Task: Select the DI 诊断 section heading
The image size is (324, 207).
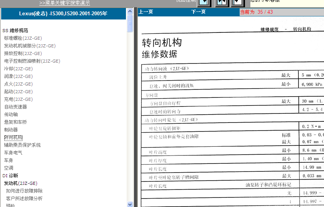Action: [x=10, y=176]
